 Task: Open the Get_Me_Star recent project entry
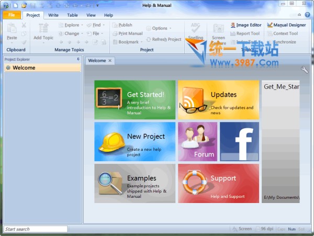point(281,142)
